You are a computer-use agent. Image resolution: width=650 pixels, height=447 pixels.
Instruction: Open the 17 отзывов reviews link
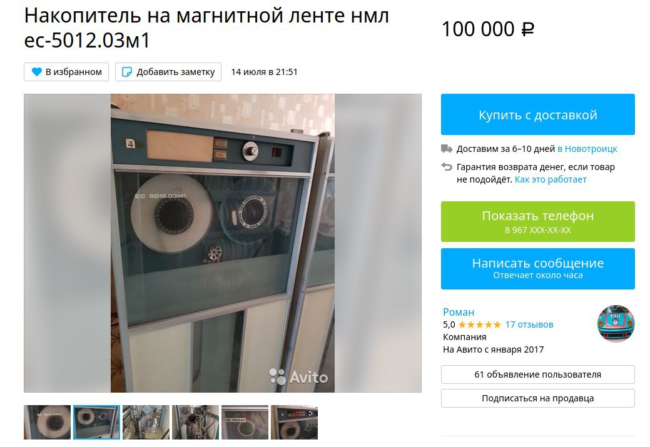click(529, 324)
